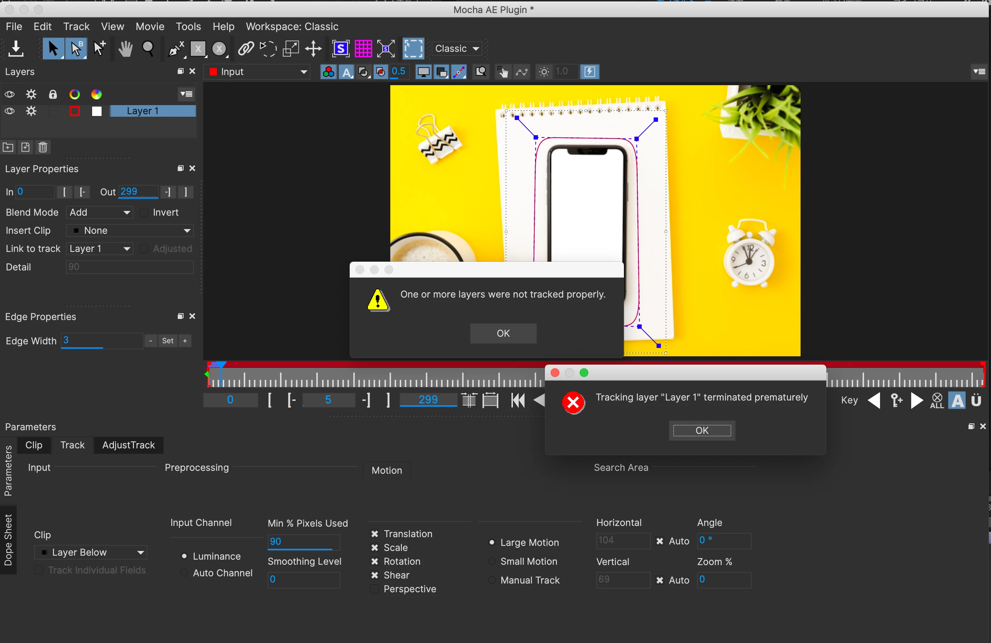Select the Zoom magnifier tool
The image size is (991, 643).
click(x=148, y=49)
